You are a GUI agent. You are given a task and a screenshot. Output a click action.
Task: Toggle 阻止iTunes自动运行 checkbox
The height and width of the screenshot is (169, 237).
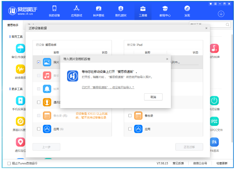click(x=9, y=163)
